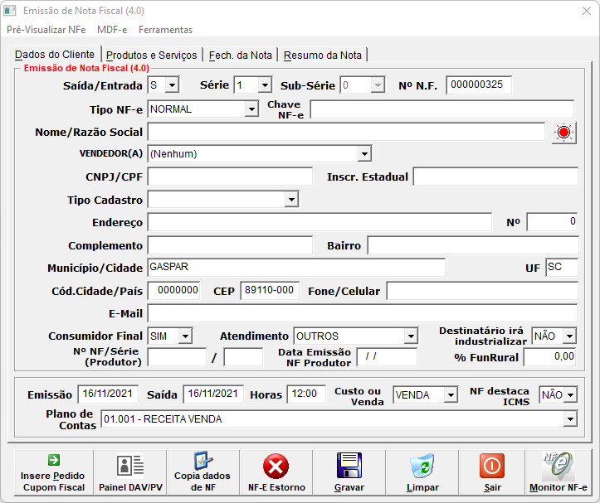Clear the form with Limpar button
This screenshot has height=503, width=600.
coord(422,472)
